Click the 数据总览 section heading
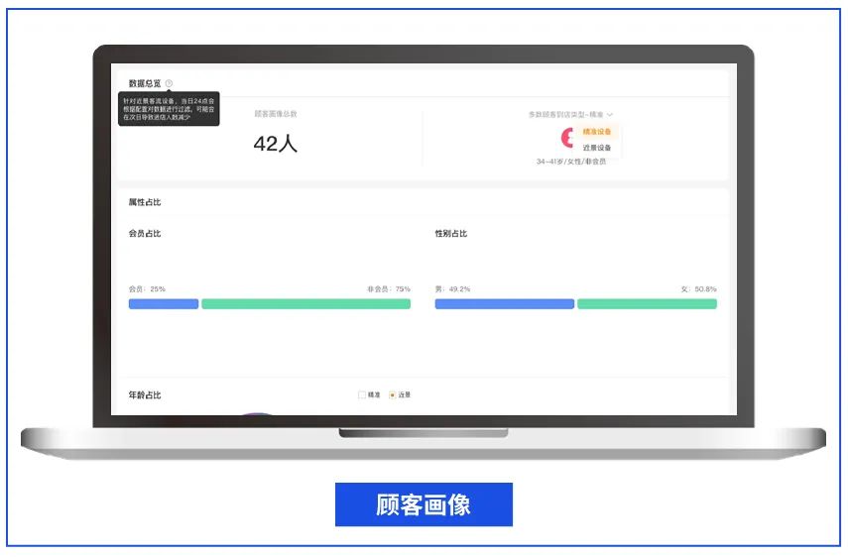 coord(145,83)
